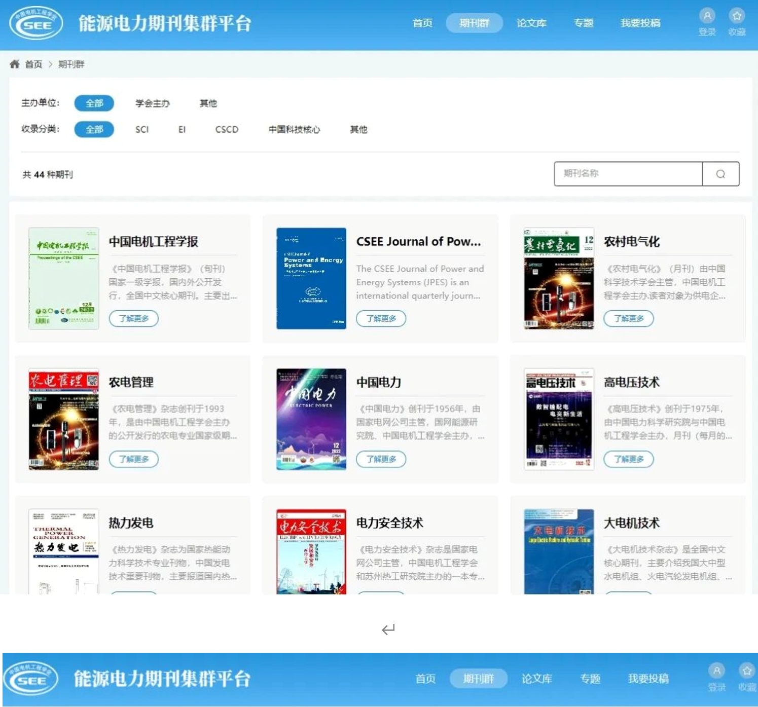Screen dimensions: 758x707
Task: Go to 我要投稿 in the top navigation
Action: click(640, 23)
